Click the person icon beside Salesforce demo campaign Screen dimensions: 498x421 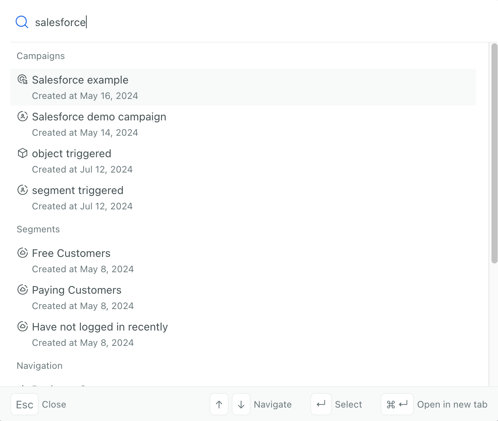(23, 116)
